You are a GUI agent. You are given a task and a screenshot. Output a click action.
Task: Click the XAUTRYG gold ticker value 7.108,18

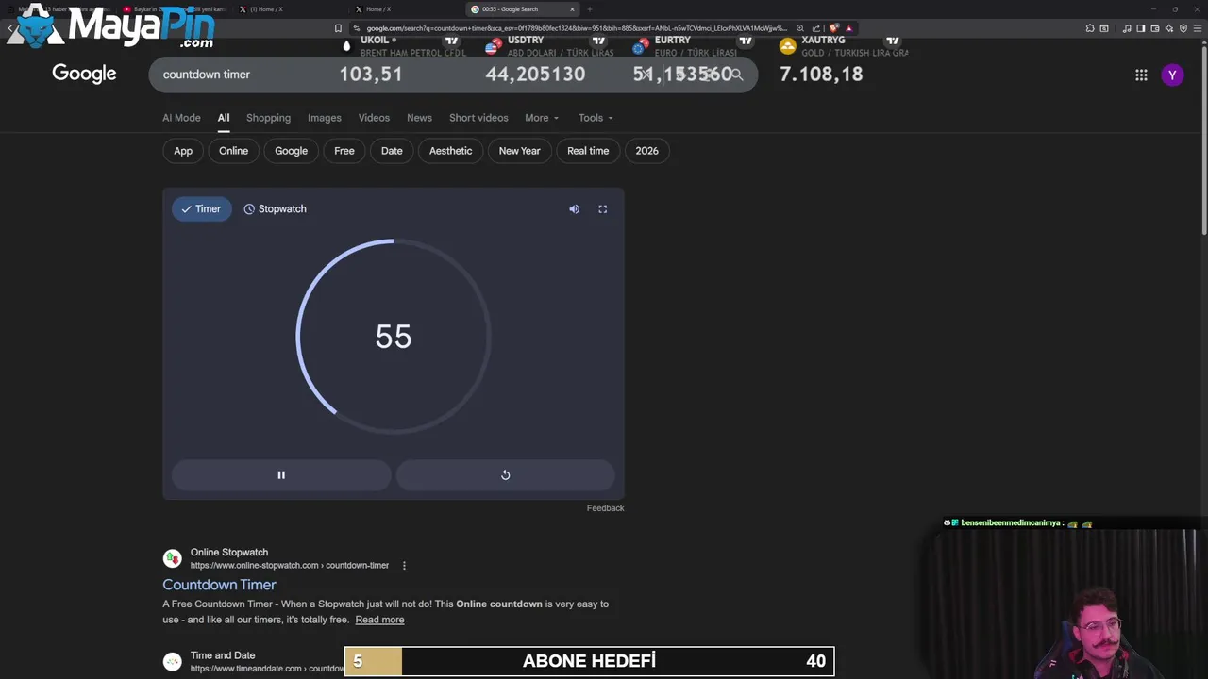click(x=821, y=75)
